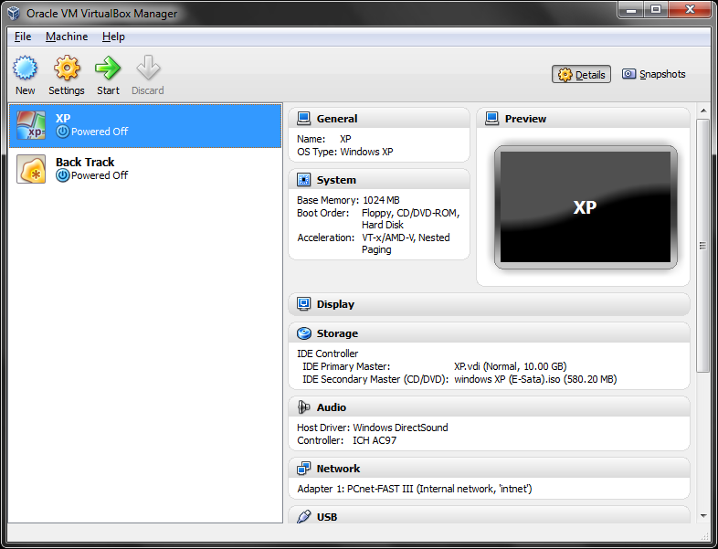Open the Machine menu
This screenshot has width=718, height=549.
tap(67, 37)
